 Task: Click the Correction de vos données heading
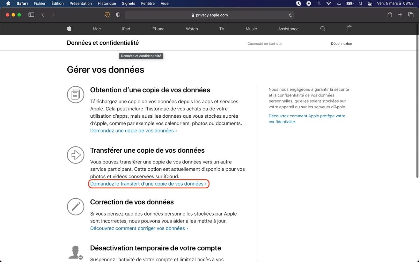(132, 202)
